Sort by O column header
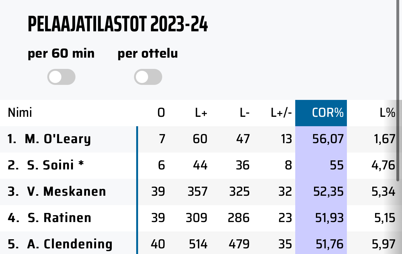 coord(161,113)
